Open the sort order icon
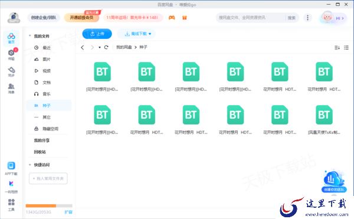The width and height of the screenshot is (354, 219). click(x=337, y=48)
